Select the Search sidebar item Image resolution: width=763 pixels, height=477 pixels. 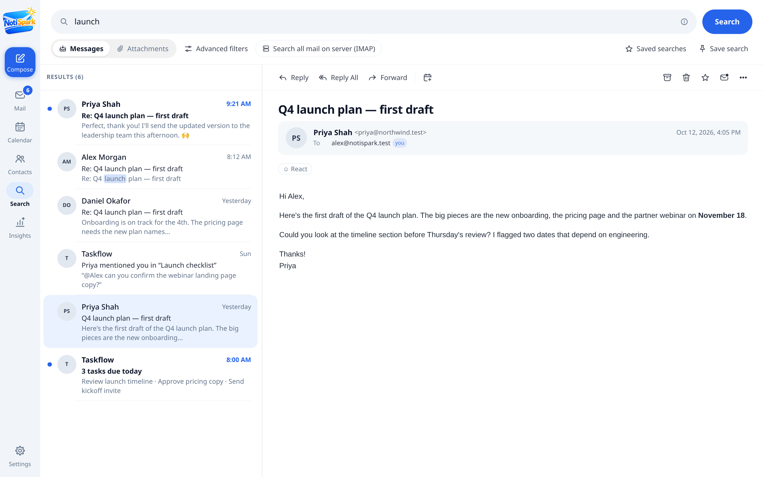pos(20,196)
